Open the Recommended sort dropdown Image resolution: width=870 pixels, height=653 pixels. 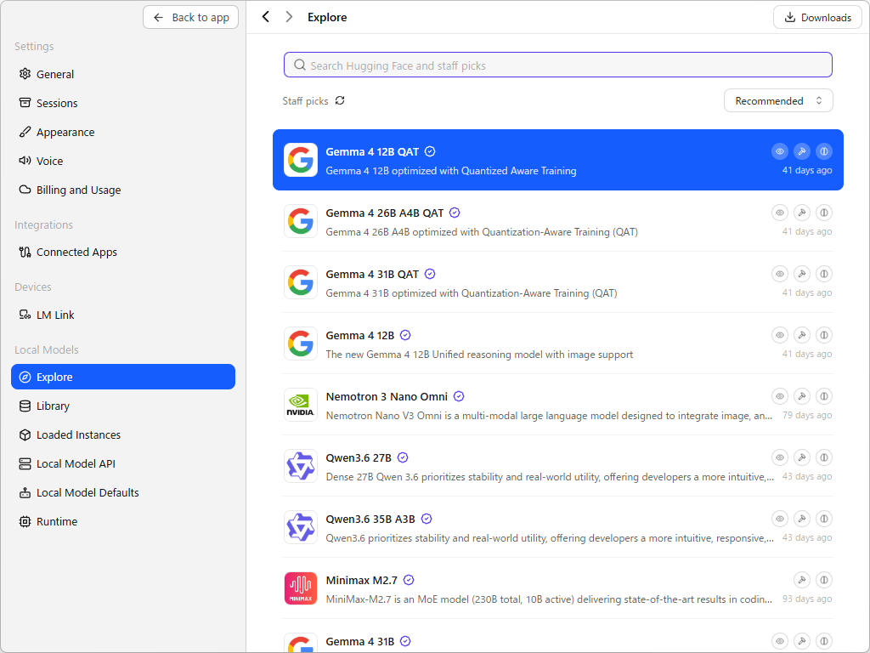point(778,100)
